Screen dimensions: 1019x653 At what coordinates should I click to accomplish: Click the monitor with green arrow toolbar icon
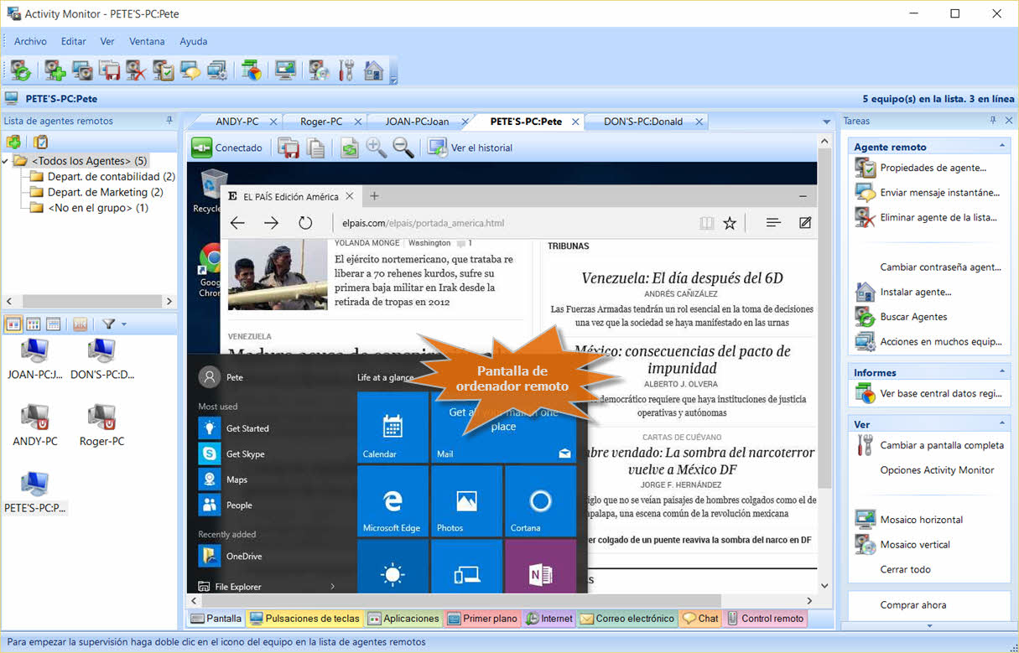[285, 70]
